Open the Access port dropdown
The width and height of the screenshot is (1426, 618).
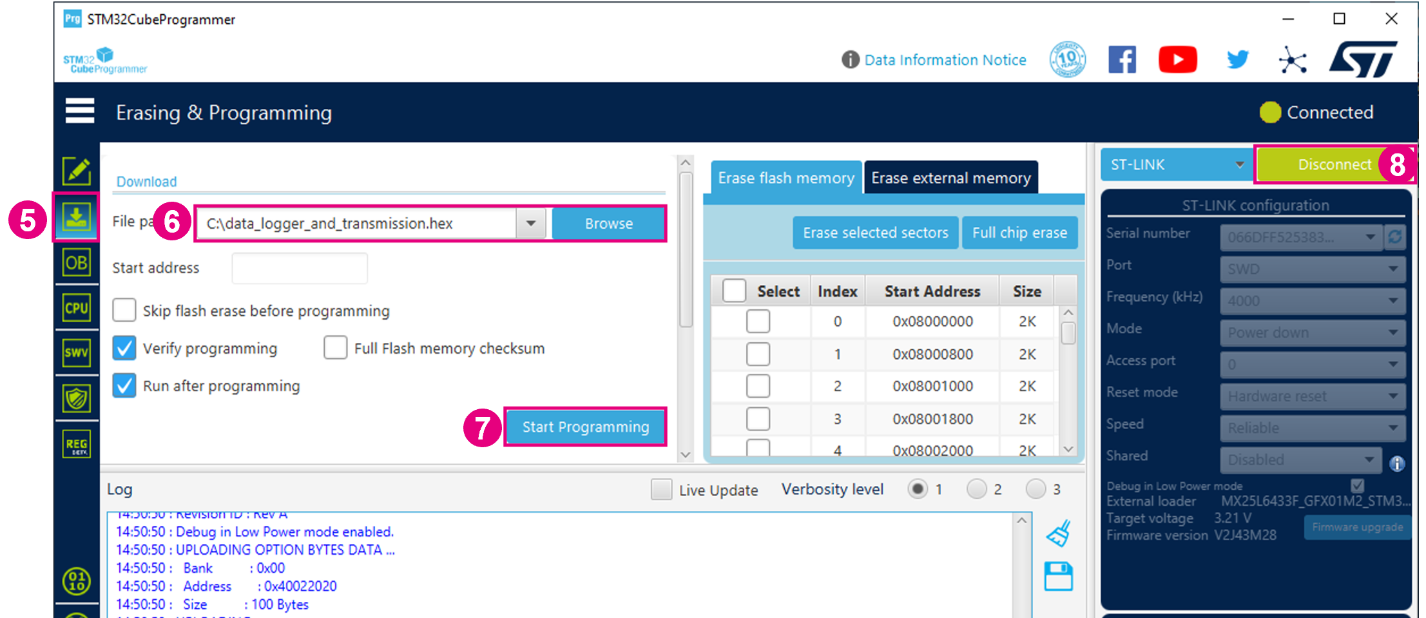[x=1313, y=364]
